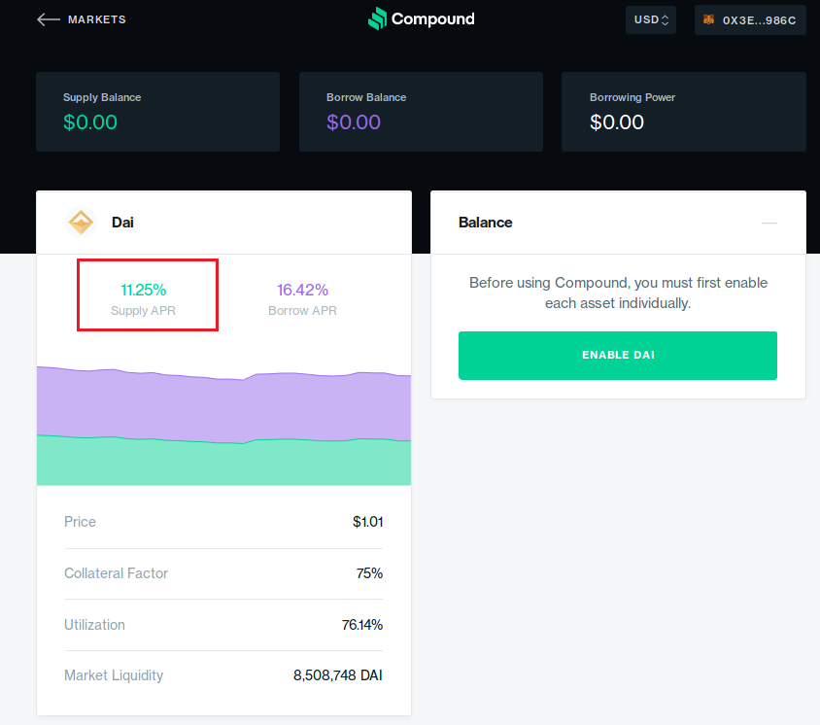Click the Collateral Factor row label

(116, 573)
